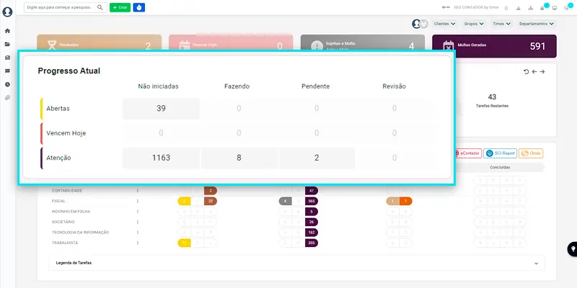Click the SCI Report button
This screenshot has width=577, height=288.
pyautogui.click(x=499, y=153)
